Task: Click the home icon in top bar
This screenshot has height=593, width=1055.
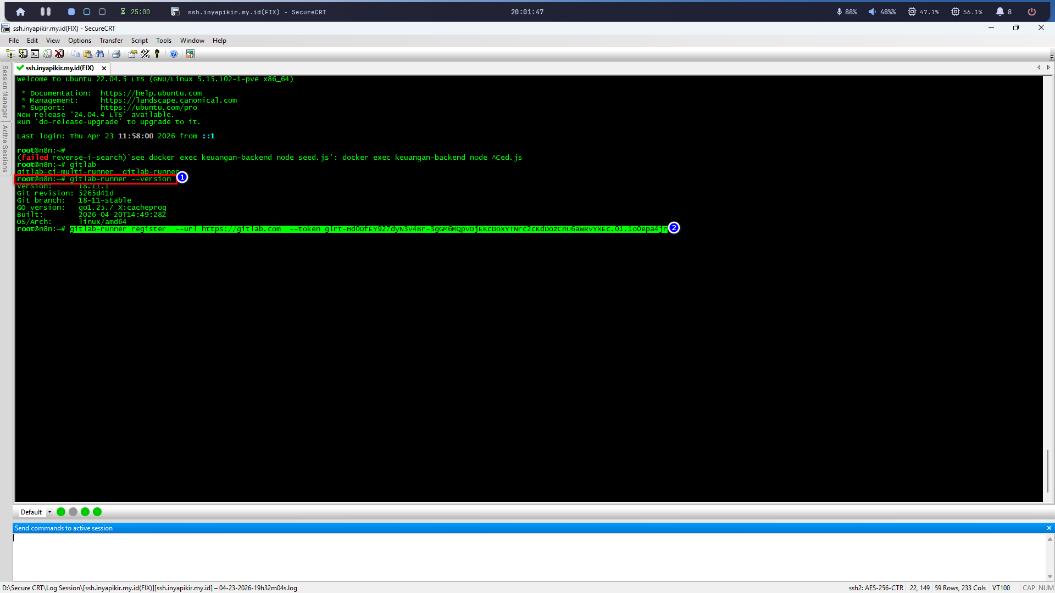Action: 20,12
